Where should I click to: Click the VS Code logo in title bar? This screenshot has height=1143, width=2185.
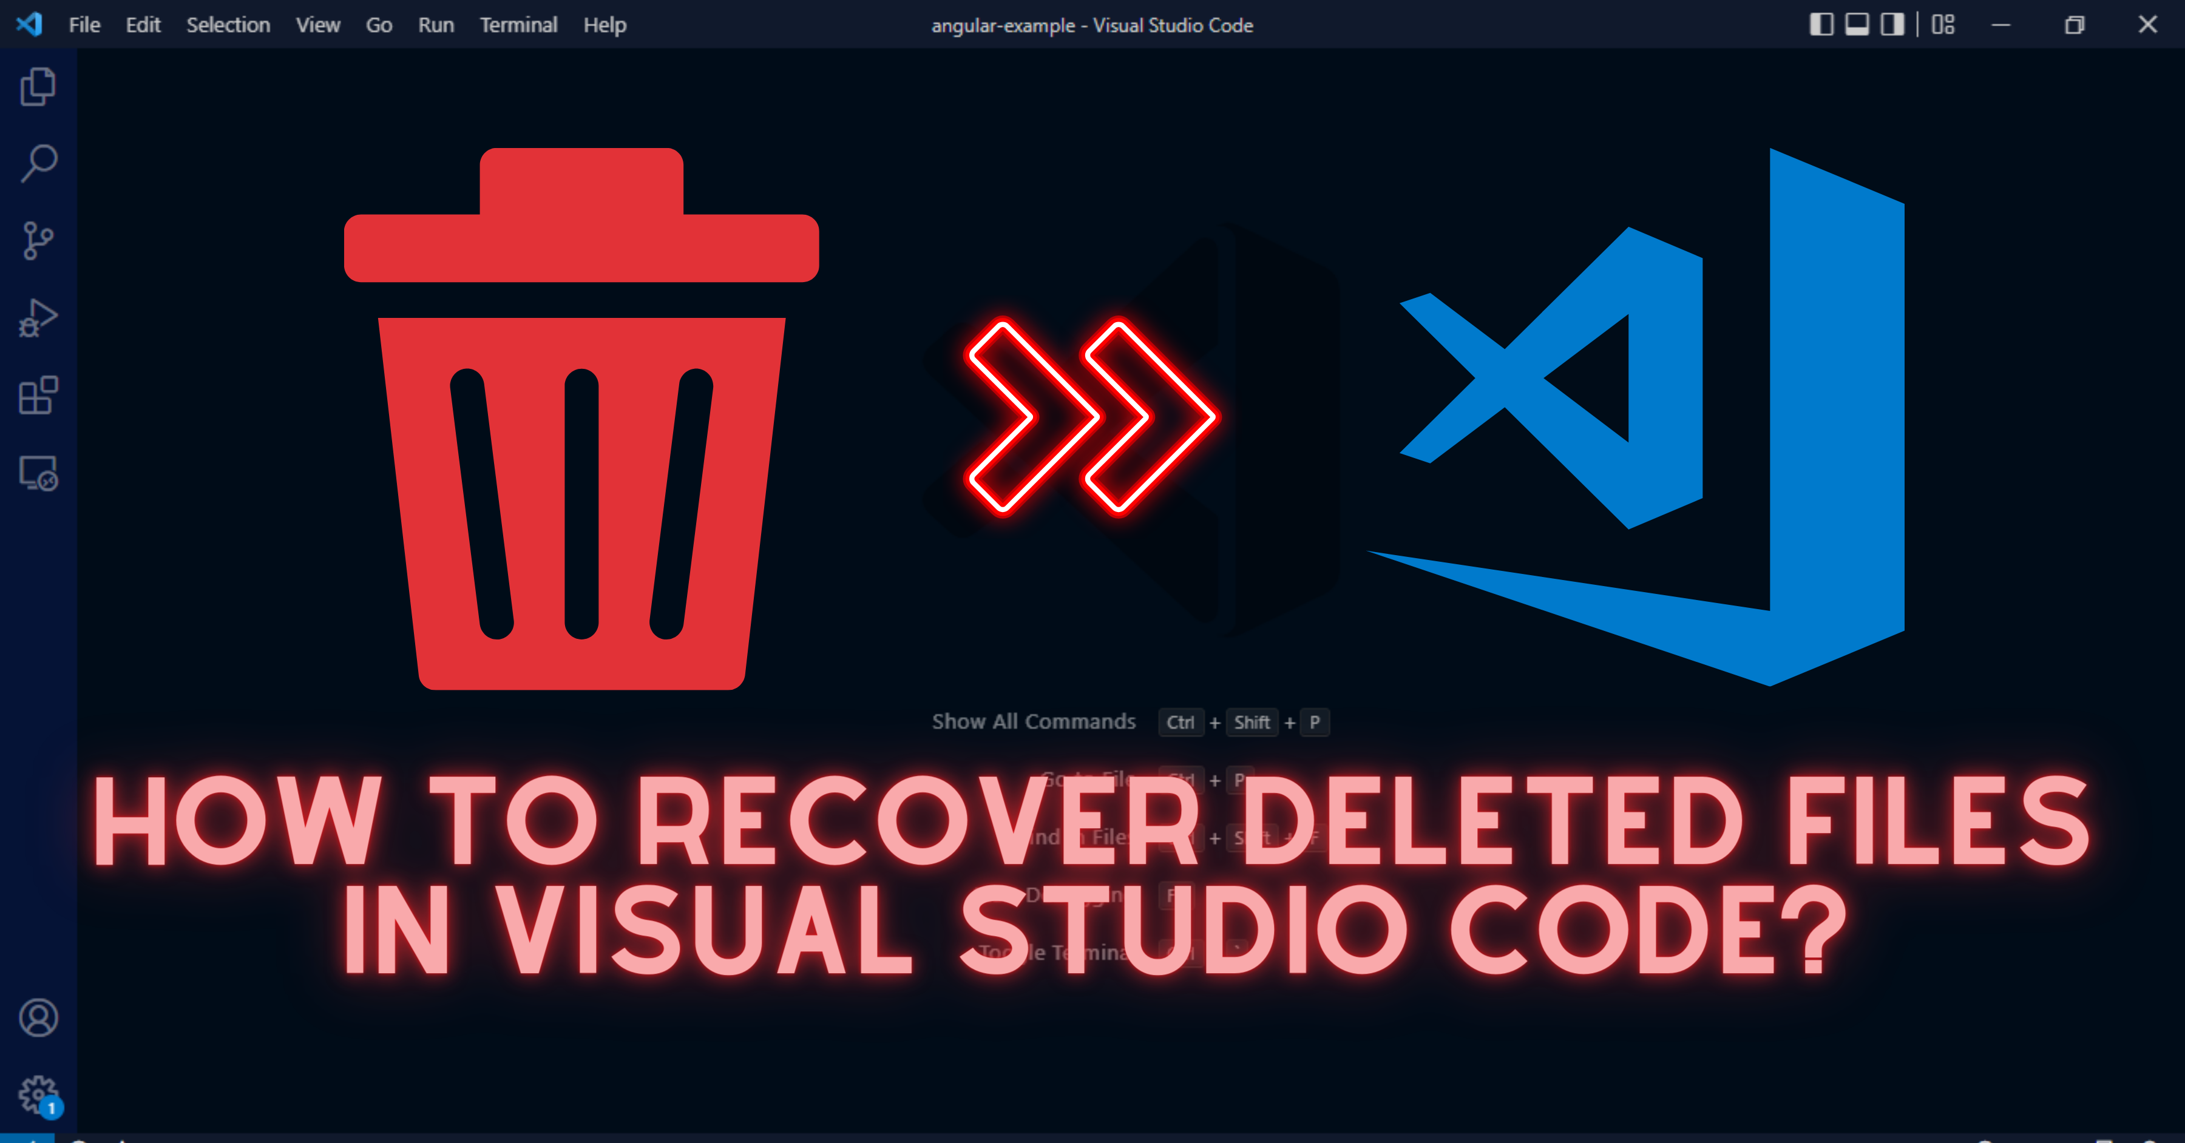[30, 25]
